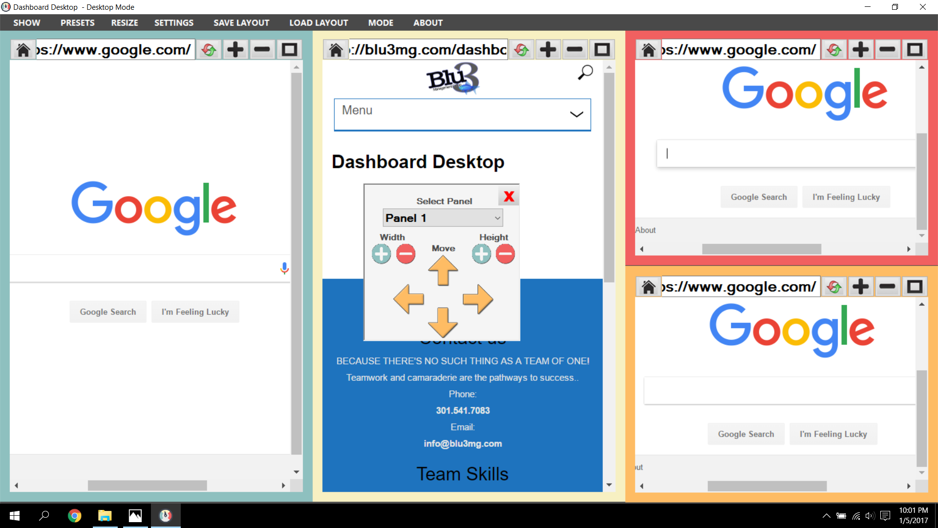Image resolution: width=938 pixels, height=528 pixels.
Task: Click search magnifier on blu3mg page
Action: [x=585, y=72]
